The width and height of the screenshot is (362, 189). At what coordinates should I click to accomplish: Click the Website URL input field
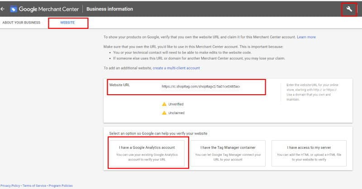(x=200, y=87)
